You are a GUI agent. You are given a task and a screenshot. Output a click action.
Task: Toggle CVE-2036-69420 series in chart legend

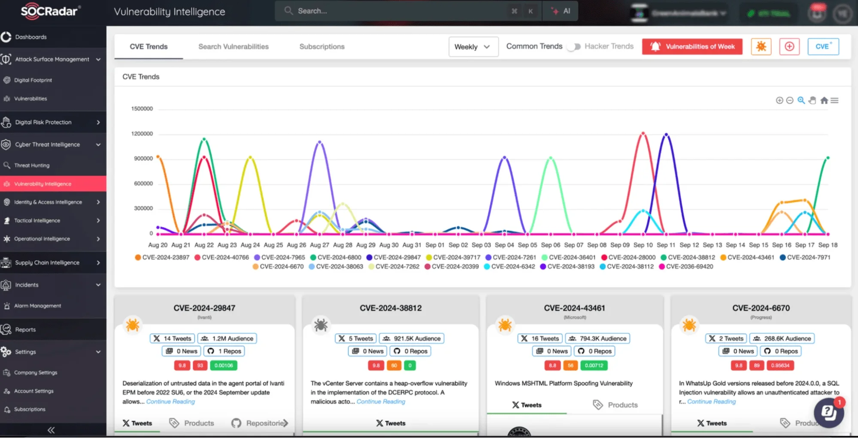[x=686, y=267]
